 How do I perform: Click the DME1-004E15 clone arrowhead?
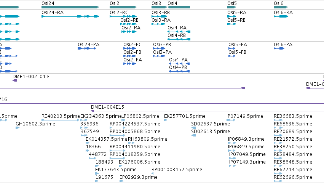[x=93, y=111]
